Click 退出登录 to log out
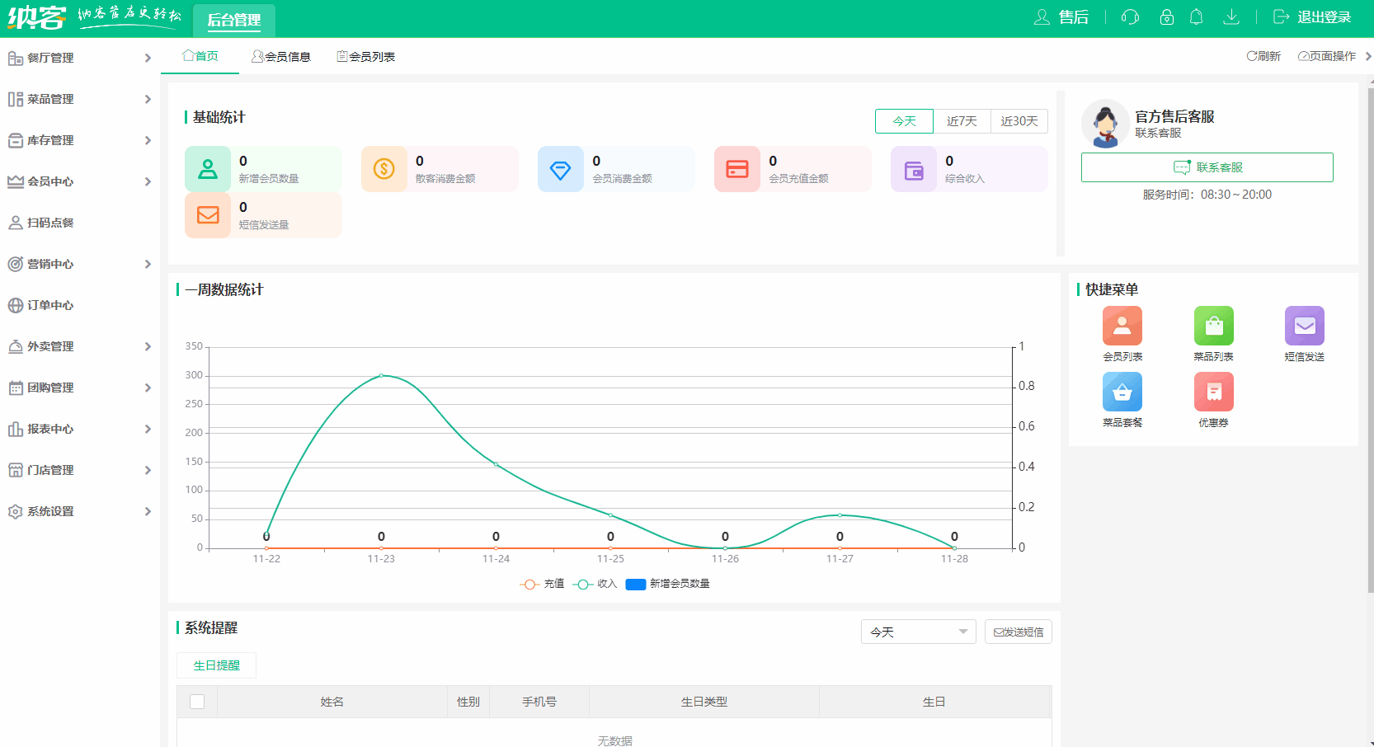This screenshot has height=747, width=1374. [x=1324, y=16]
